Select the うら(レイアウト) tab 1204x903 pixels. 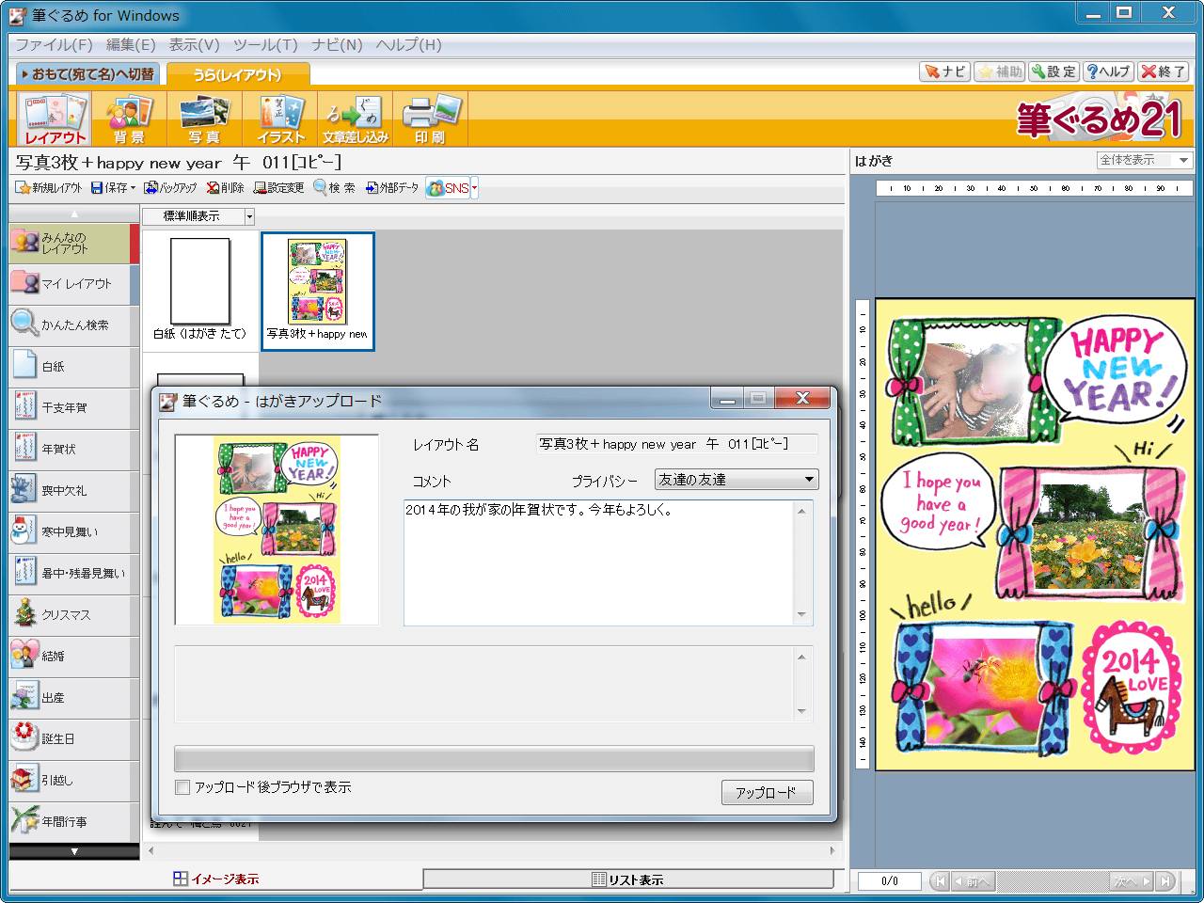(x=237, y=74)
